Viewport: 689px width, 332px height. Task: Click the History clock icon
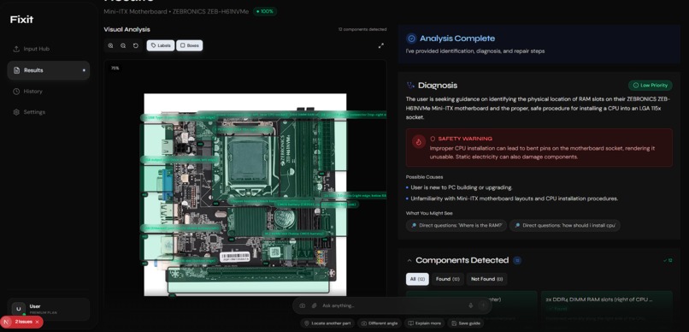(16, 91)
